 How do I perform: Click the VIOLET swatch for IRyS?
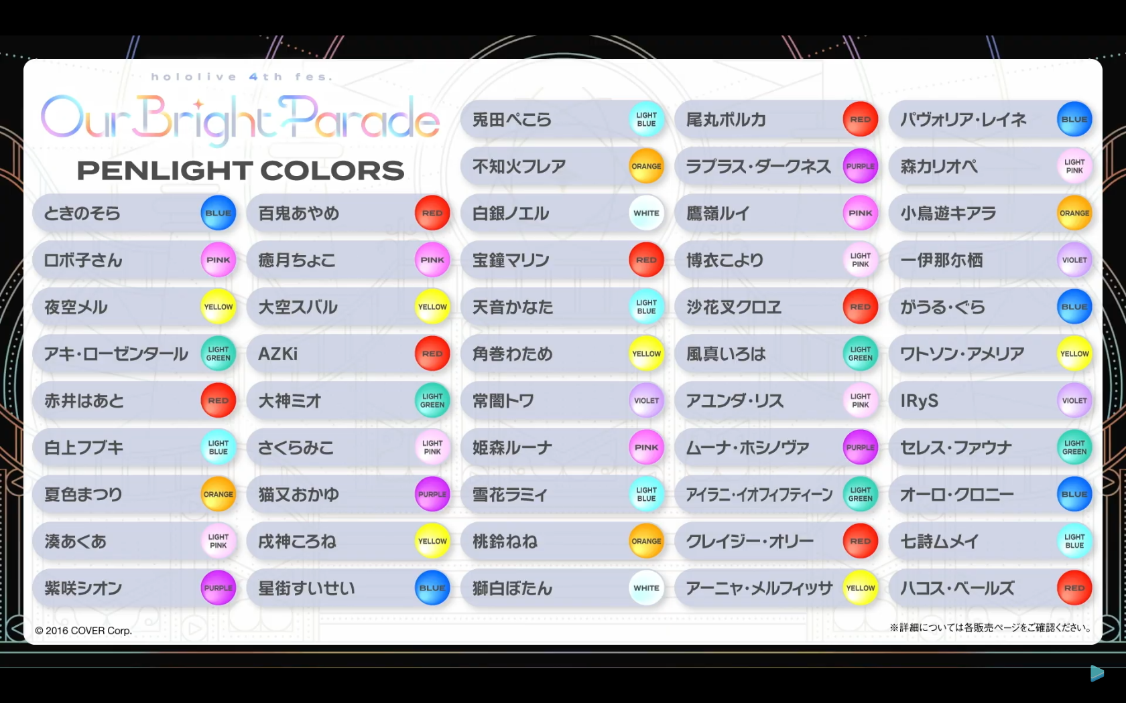pos(1074,400)
